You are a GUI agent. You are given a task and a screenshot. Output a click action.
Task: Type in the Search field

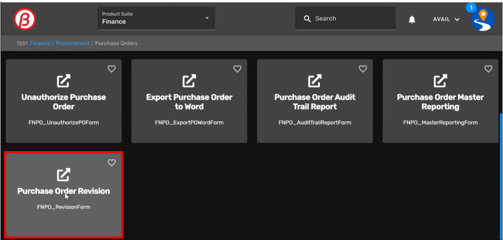351,19
